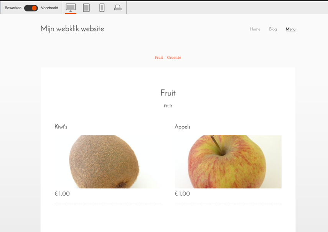Screen dimensions: 328x232
Task: Click the Fruit section heading
Action: point(168,93)
